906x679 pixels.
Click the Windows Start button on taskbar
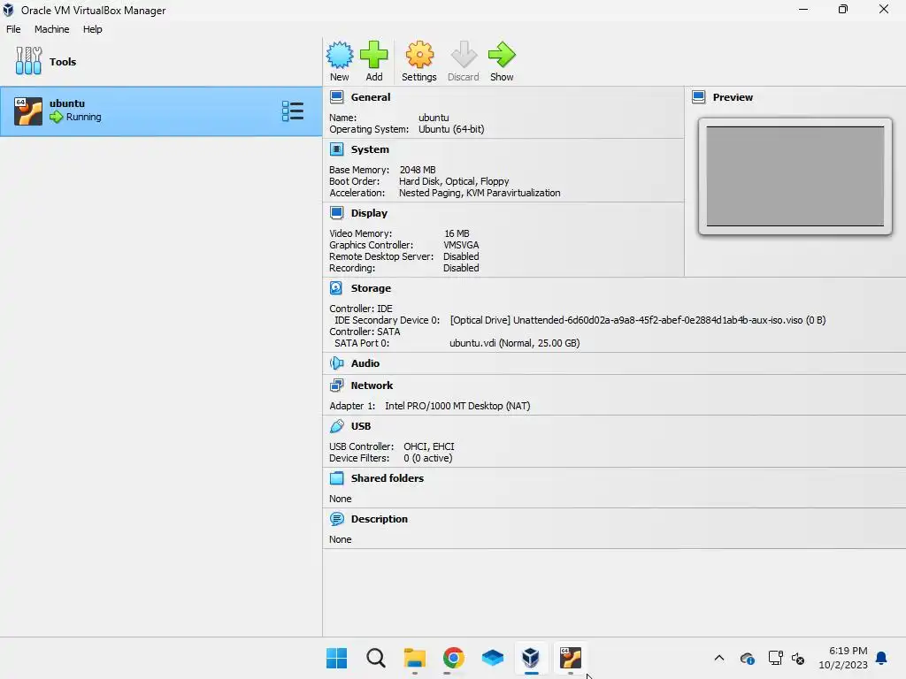pyautogui.click(x=336, y=658)
